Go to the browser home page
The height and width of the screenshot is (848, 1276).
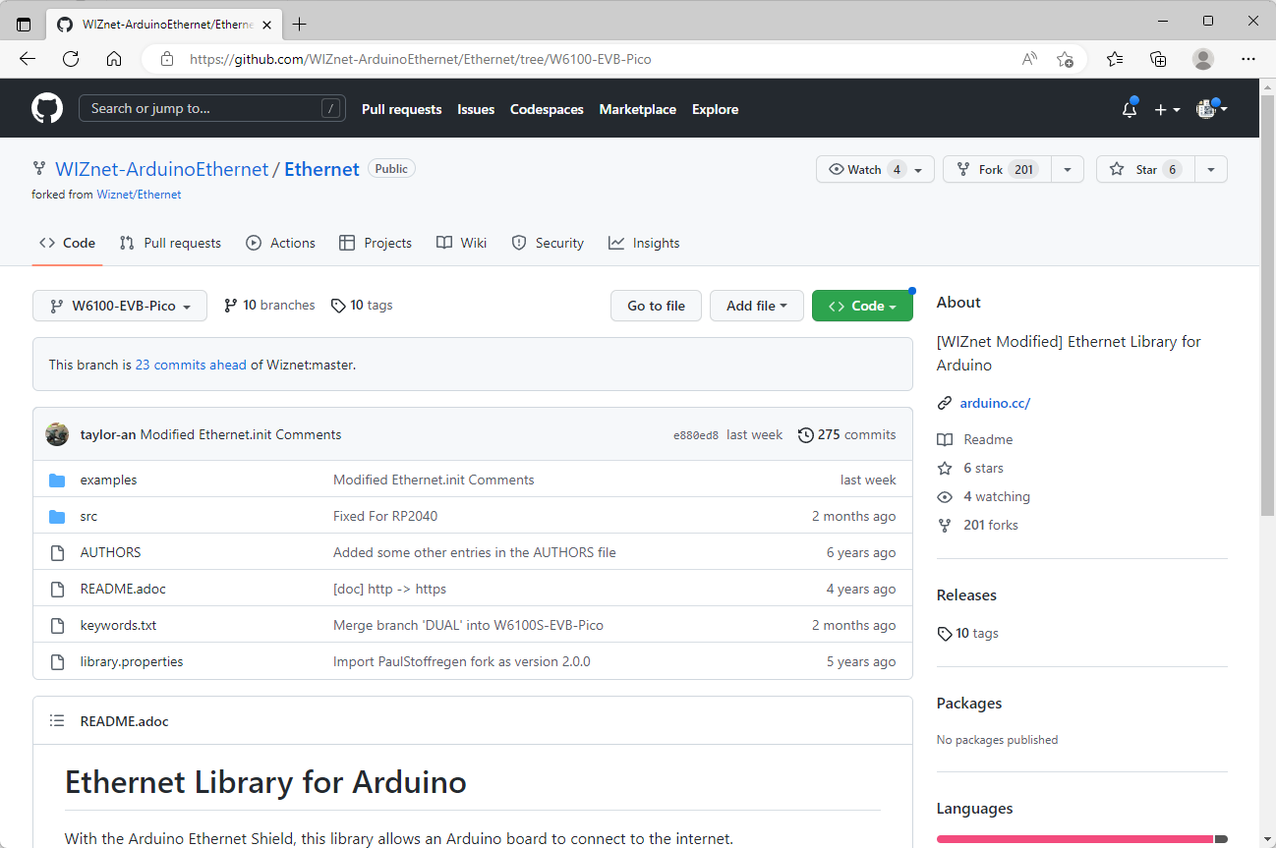coord(114,59)
